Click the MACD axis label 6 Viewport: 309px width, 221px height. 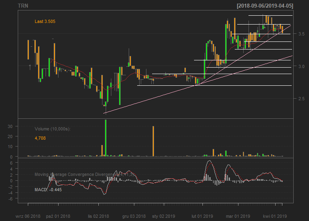pos(11,163)
